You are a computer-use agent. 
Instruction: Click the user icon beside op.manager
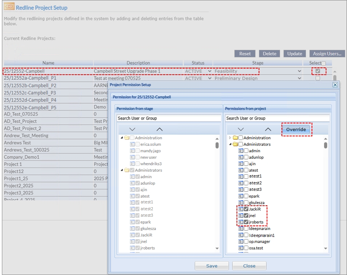241,241
